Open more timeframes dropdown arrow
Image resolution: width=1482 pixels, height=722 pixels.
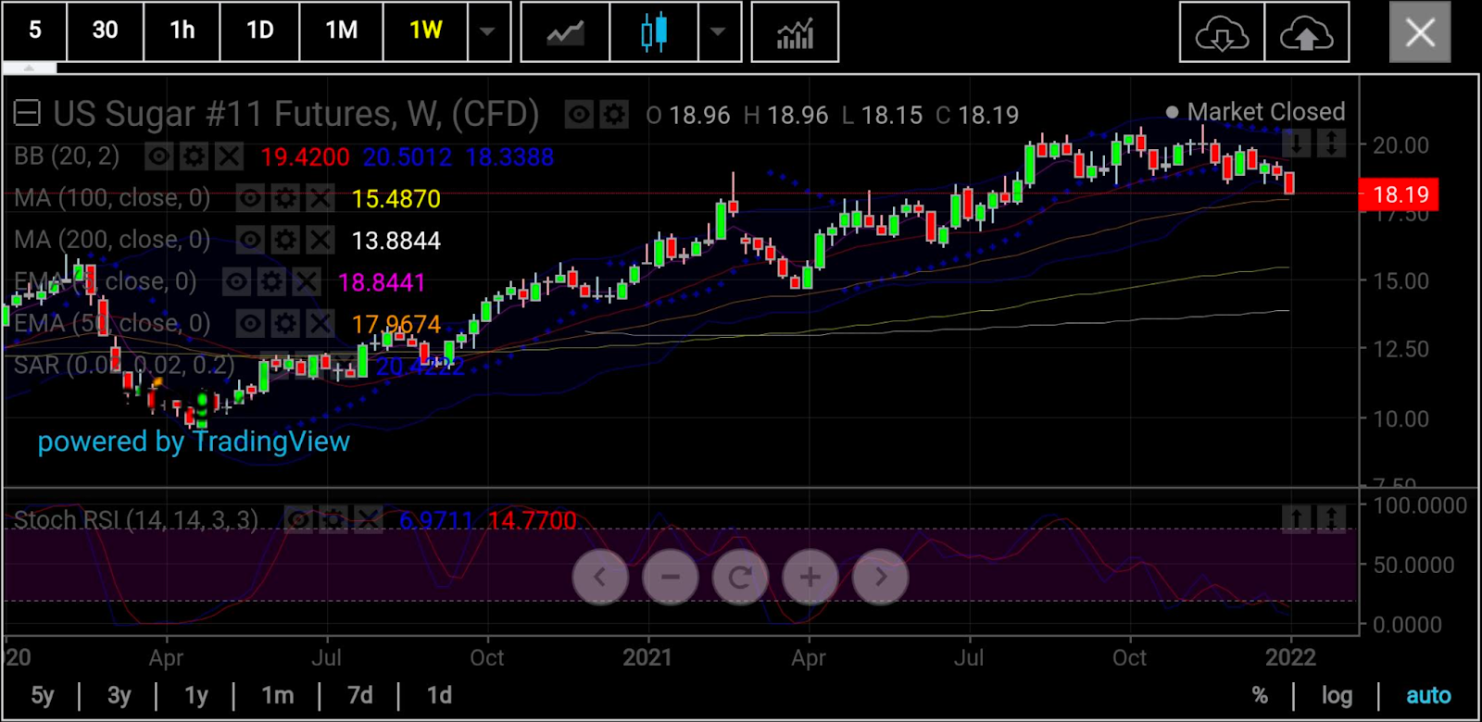[x=488, y=32]
